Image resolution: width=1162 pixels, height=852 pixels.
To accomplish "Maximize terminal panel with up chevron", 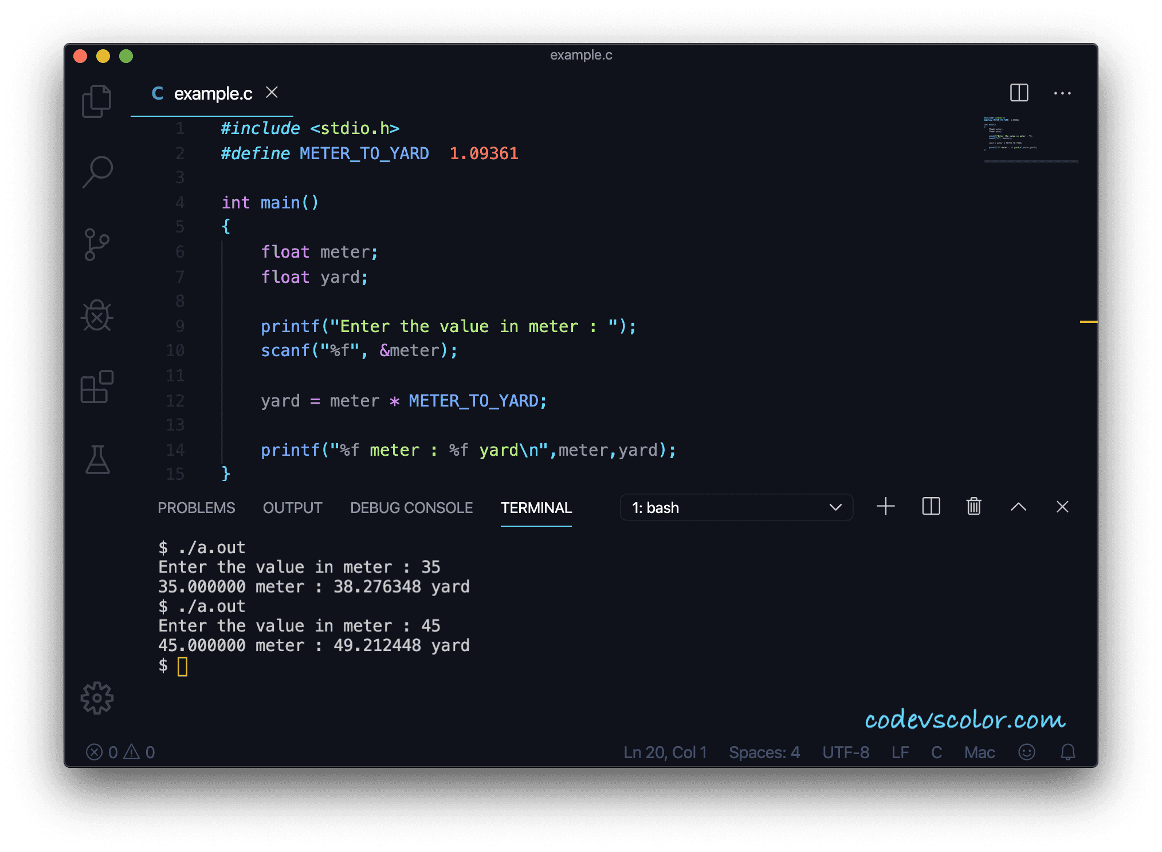I will pyautogui.click(x=1018, y=507).
